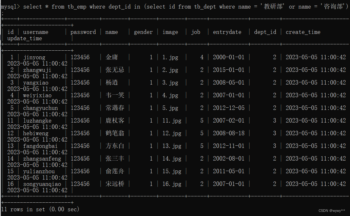Click the name 张三丰
Screen dimensions: 350x216
click(115, 159)
